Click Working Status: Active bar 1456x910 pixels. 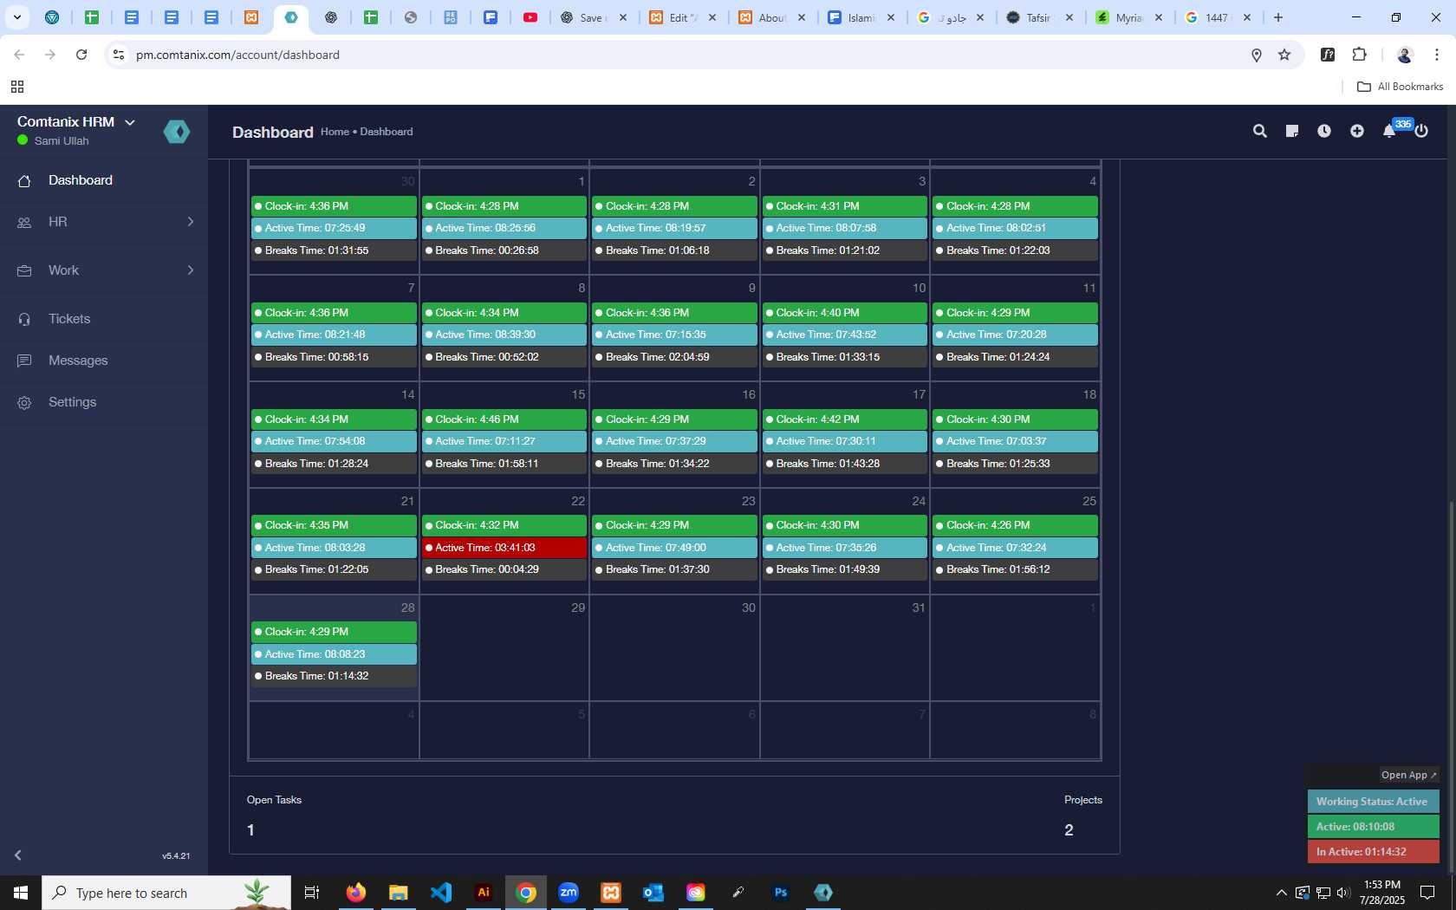tap(1374, 802)
